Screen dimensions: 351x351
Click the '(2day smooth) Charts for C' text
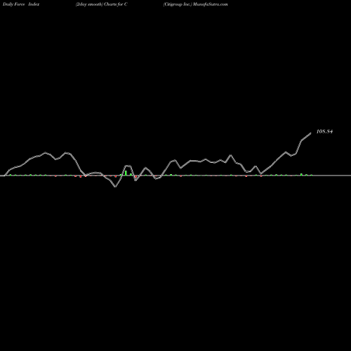coord(102,4)
